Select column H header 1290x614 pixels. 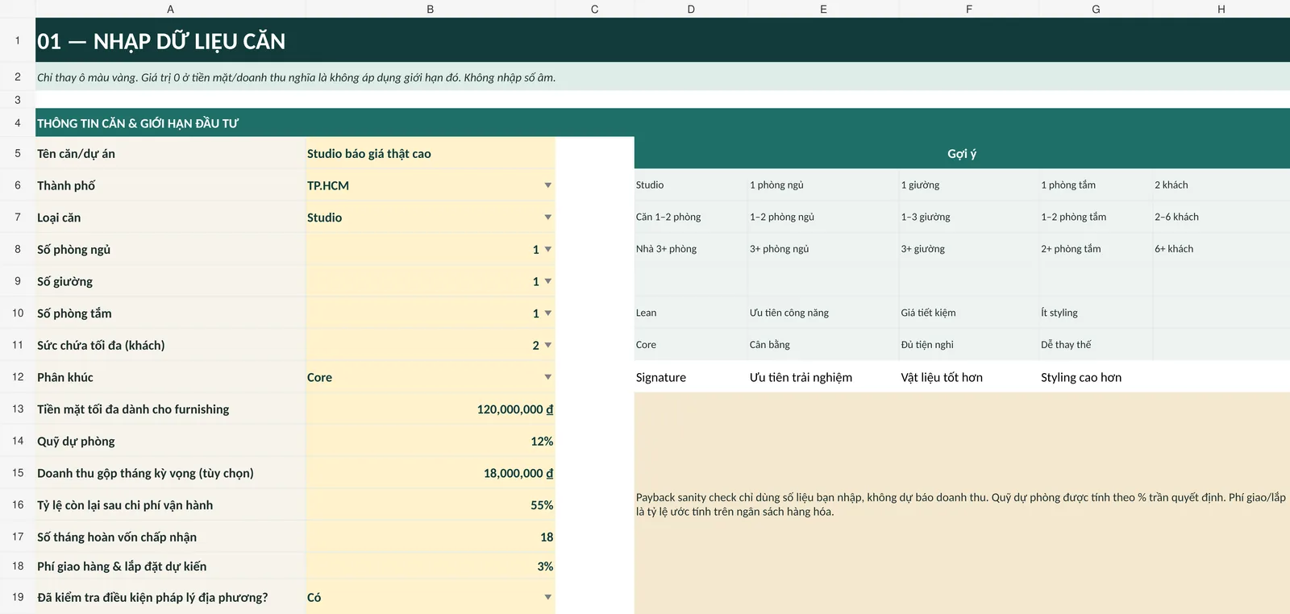[x=1221, y=9]
